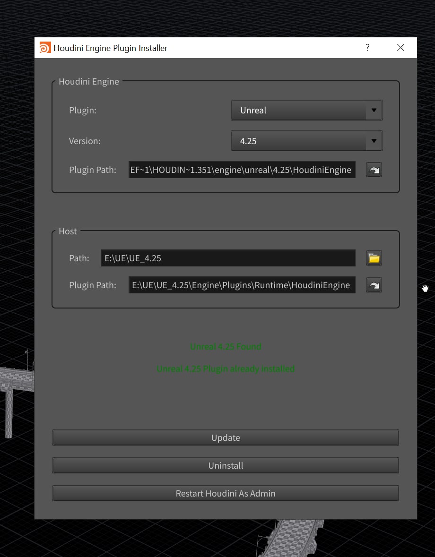Click the 'Houdini Engine' group title
The height and width of the screenshot is (557, 435).
[89, 81]
